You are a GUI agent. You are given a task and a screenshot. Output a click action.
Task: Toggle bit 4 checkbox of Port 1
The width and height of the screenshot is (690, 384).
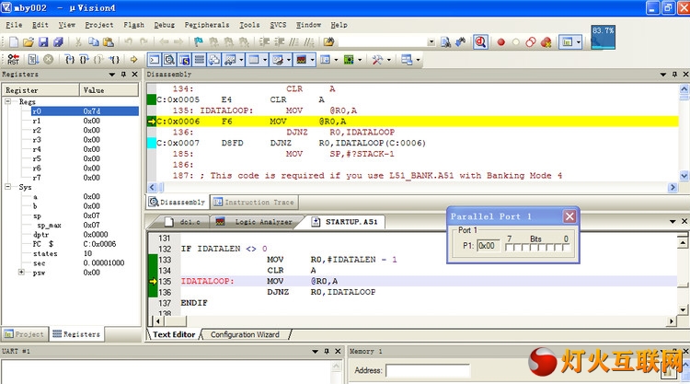coord(534,248)
